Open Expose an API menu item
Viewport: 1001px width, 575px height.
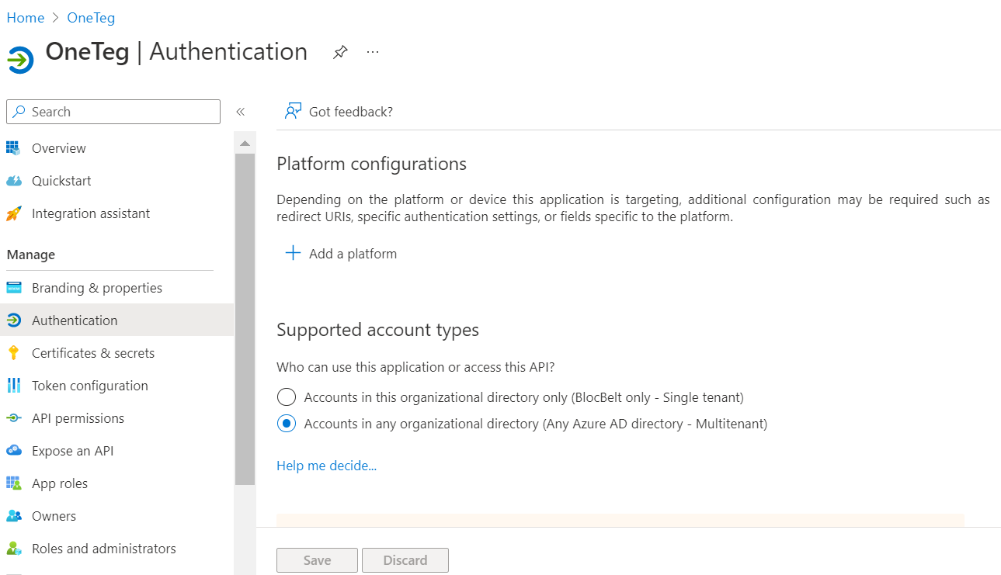[72, 451]
